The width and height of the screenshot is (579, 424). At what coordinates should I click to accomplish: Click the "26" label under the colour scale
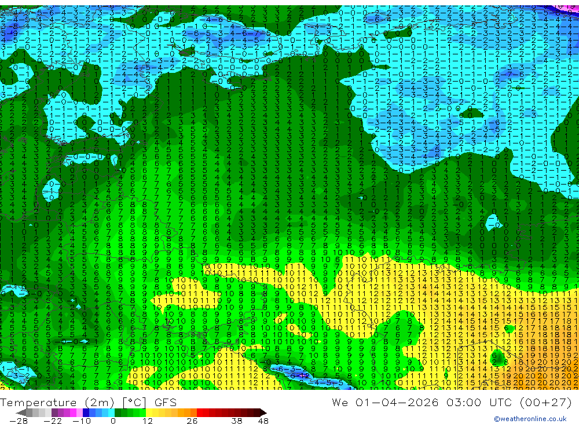pyautogui.click(x=192, y=421)
